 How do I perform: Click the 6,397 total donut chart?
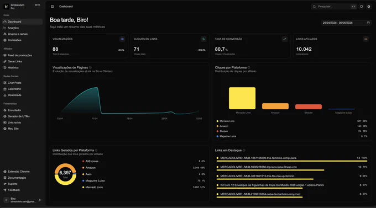click(65, 174)
